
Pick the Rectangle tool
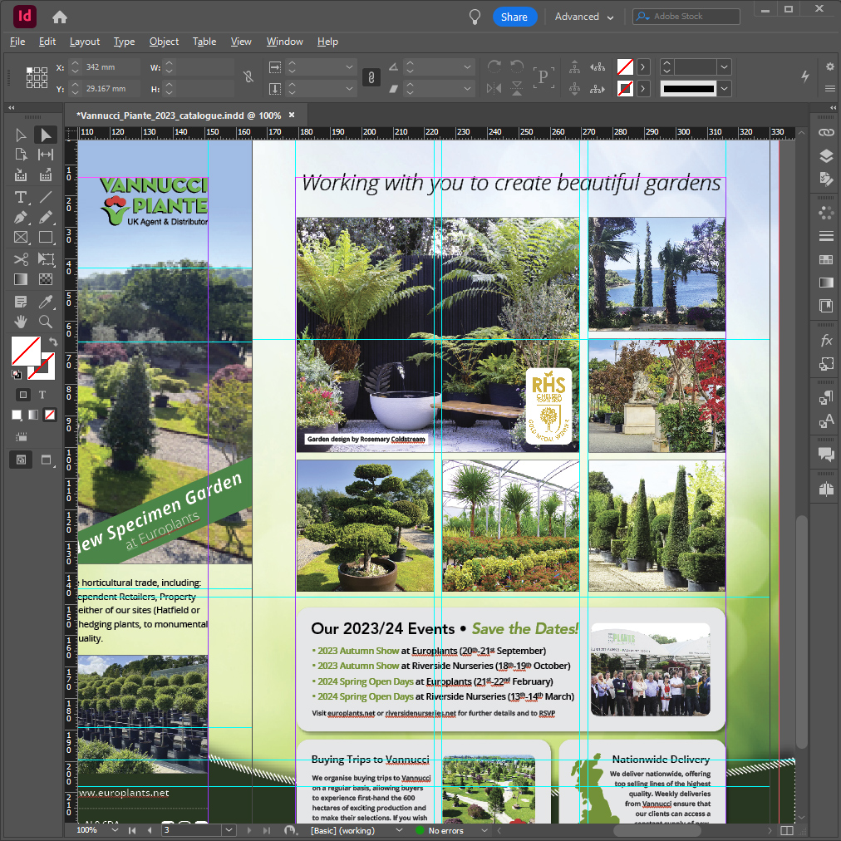coord(46,238)
